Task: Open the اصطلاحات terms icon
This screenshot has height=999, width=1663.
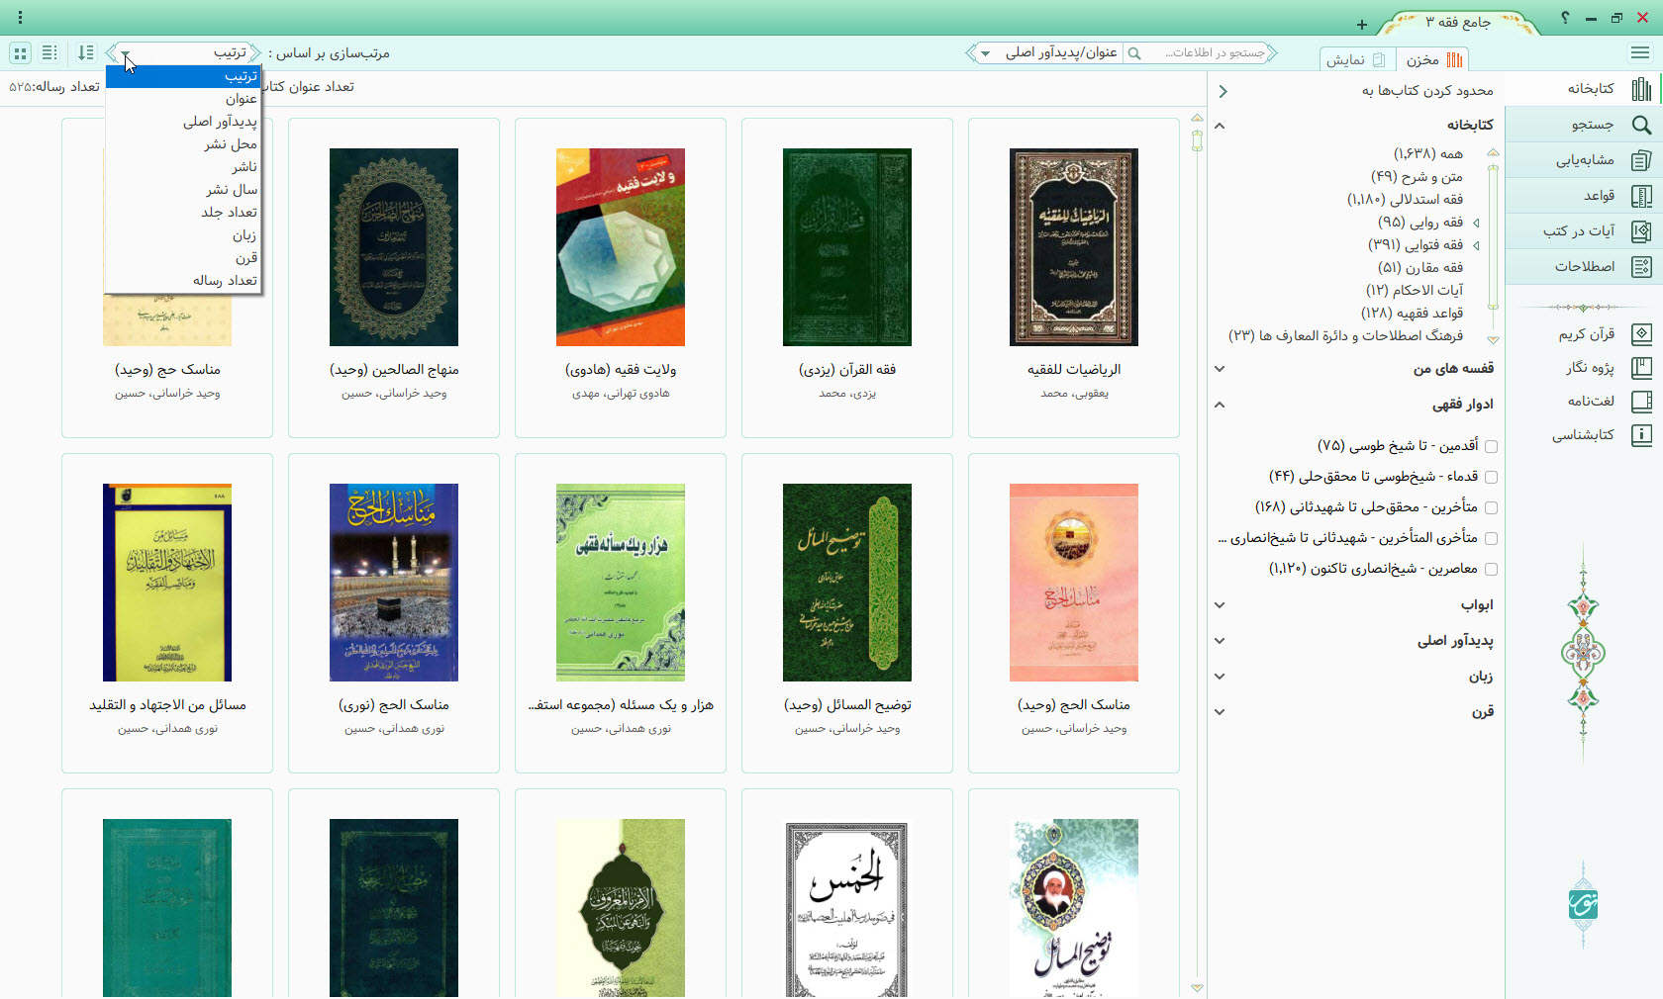Action: click(x=1641, y=267)
